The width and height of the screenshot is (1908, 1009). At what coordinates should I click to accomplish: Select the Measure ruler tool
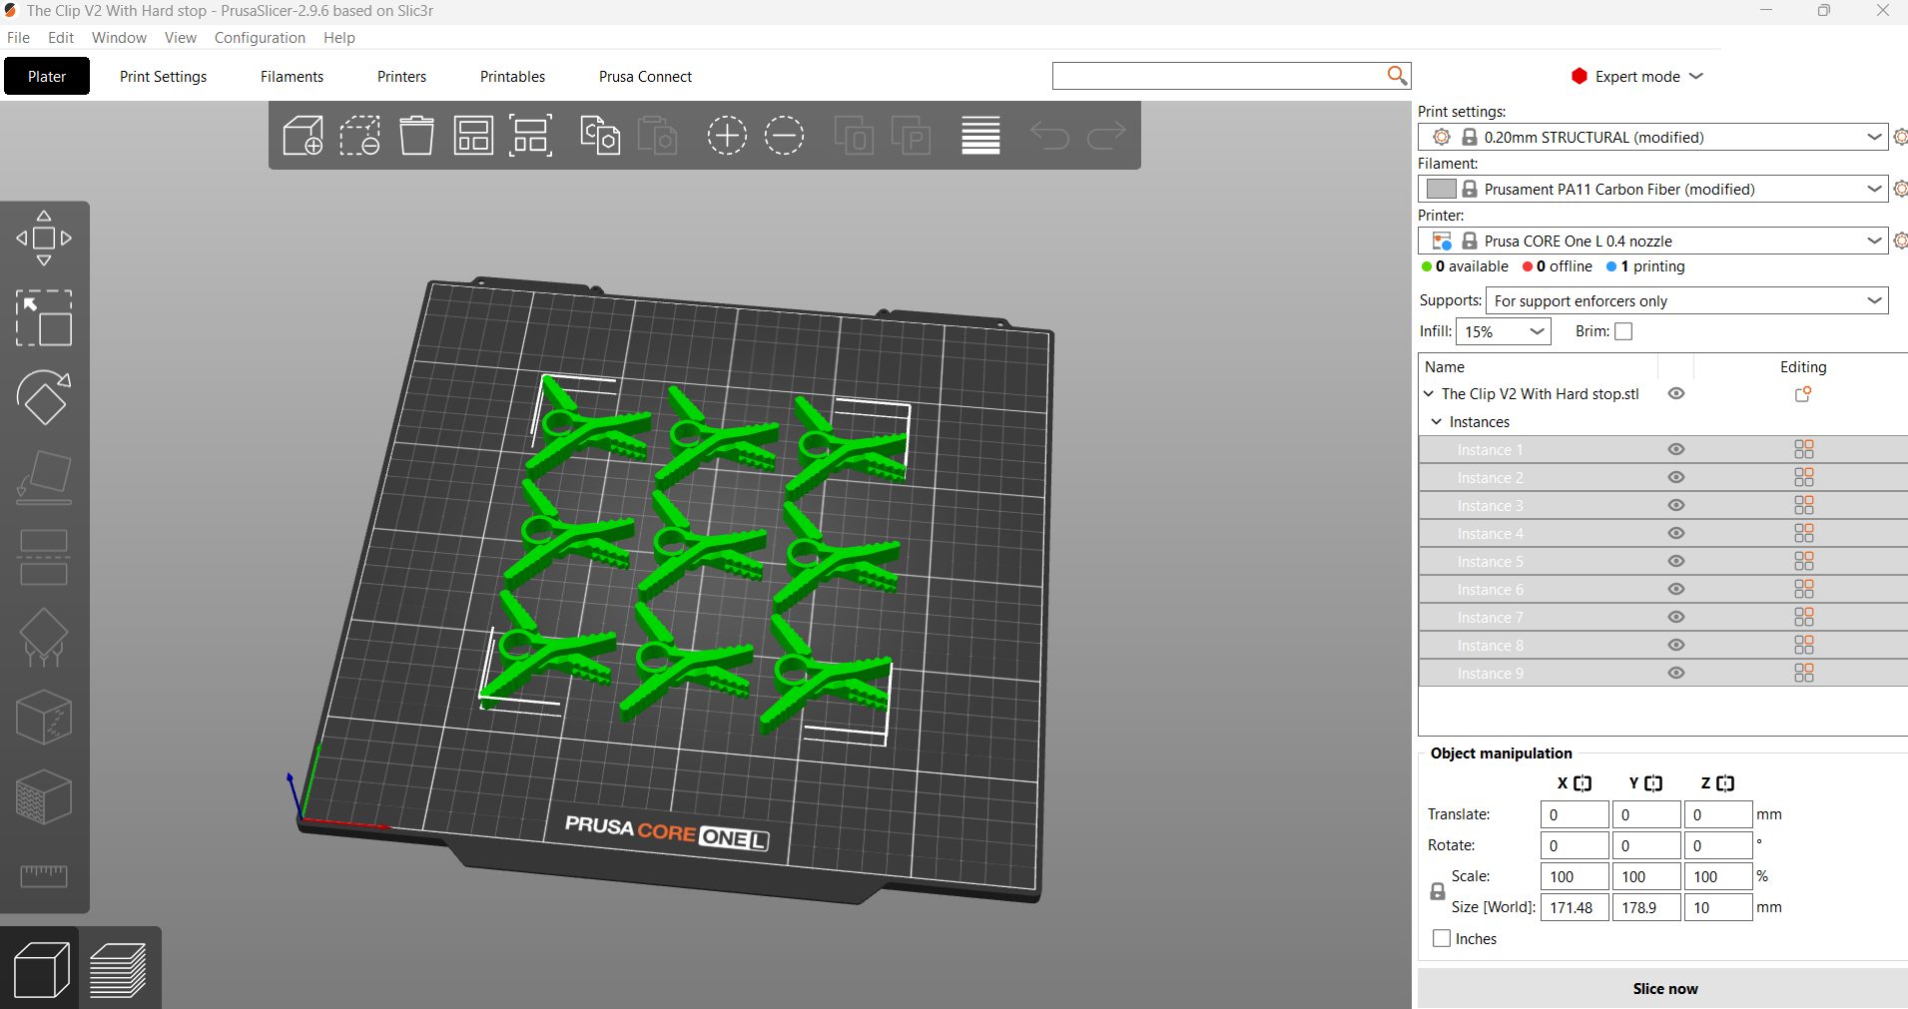(44, 876)
